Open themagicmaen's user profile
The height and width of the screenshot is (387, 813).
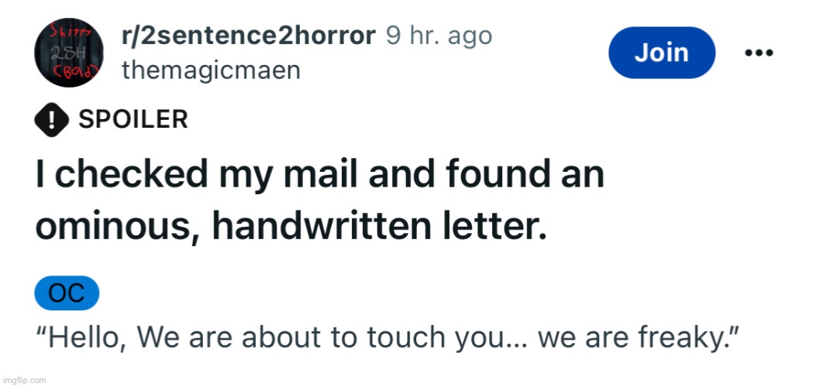pos(211,70)
